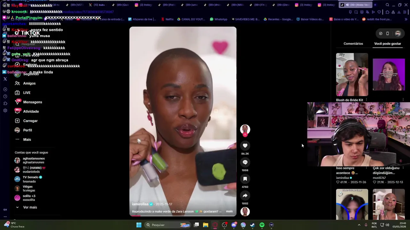The image size is (410, 230).
Task: Click the iamirellaa username on the video
Action: 140,204
